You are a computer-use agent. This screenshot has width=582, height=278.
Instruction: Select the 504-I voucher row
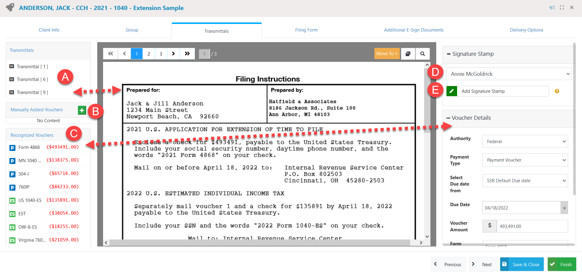click(x=48, y=174)
